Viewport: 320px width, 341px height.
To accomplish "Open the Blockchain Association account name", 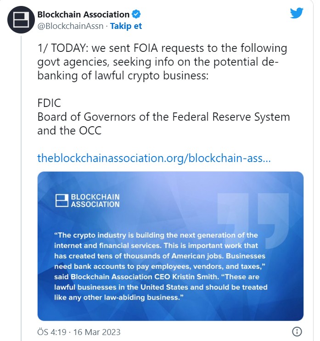I will coord(83,15).
